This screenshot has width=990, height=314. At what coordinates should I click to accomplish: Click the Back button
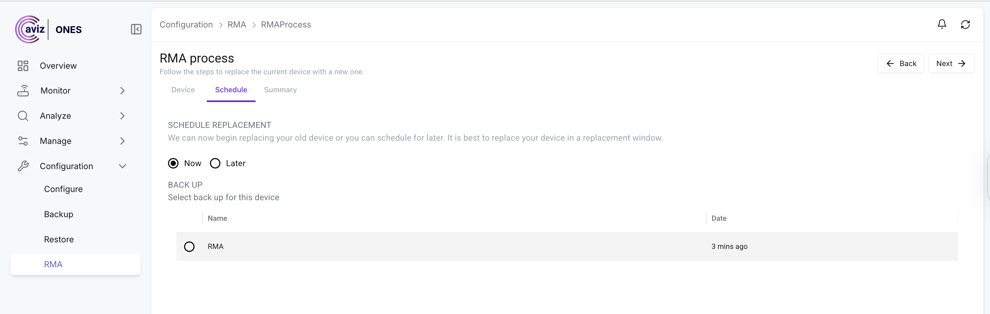(901, 63)
